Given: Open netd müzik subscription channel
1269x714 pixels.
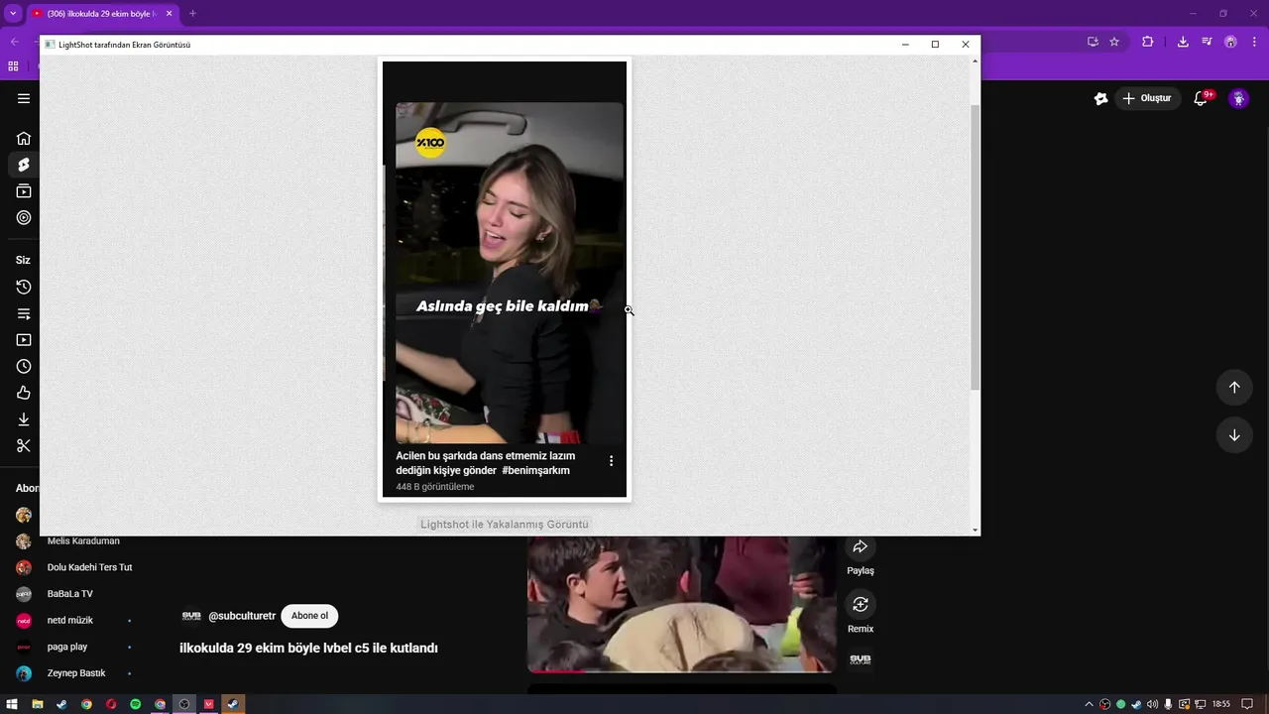Looking at the screenshot, I should 70,620.
